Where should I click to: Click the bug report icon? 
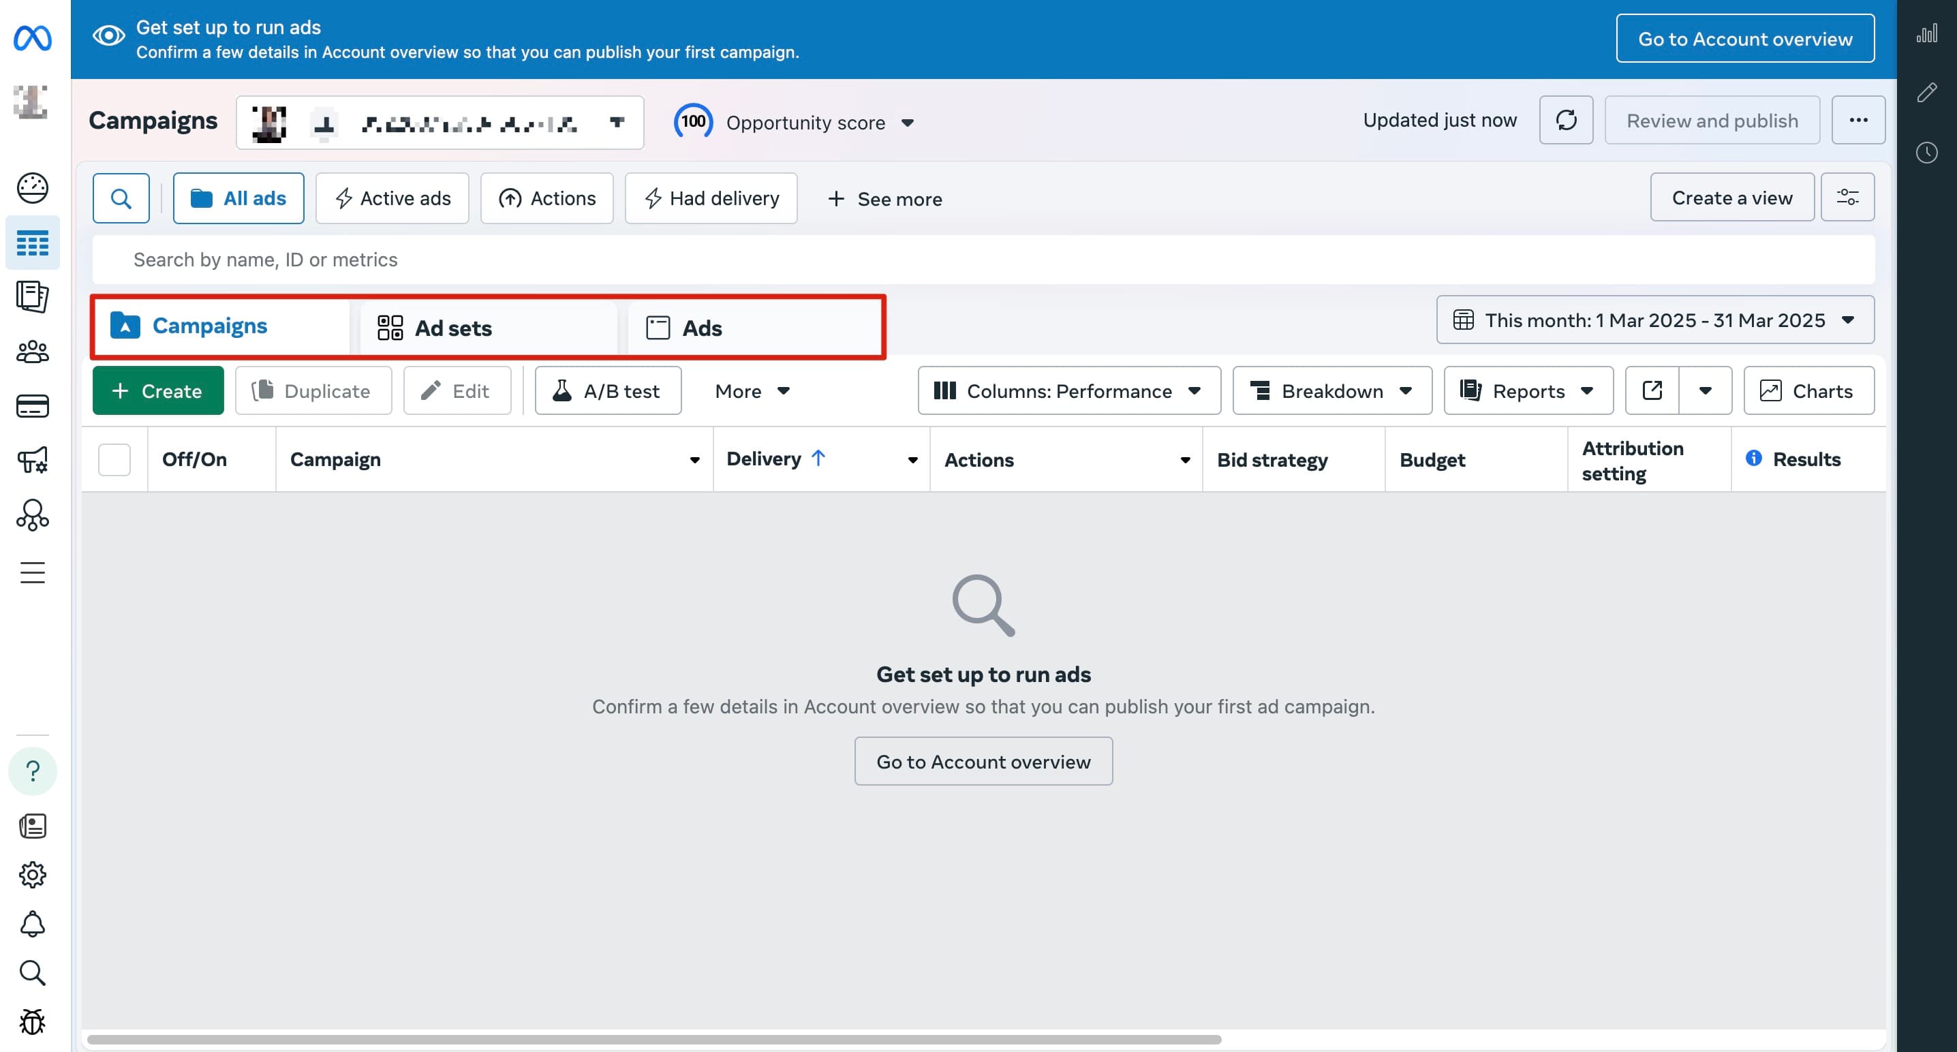click(x=33, y=1021)
